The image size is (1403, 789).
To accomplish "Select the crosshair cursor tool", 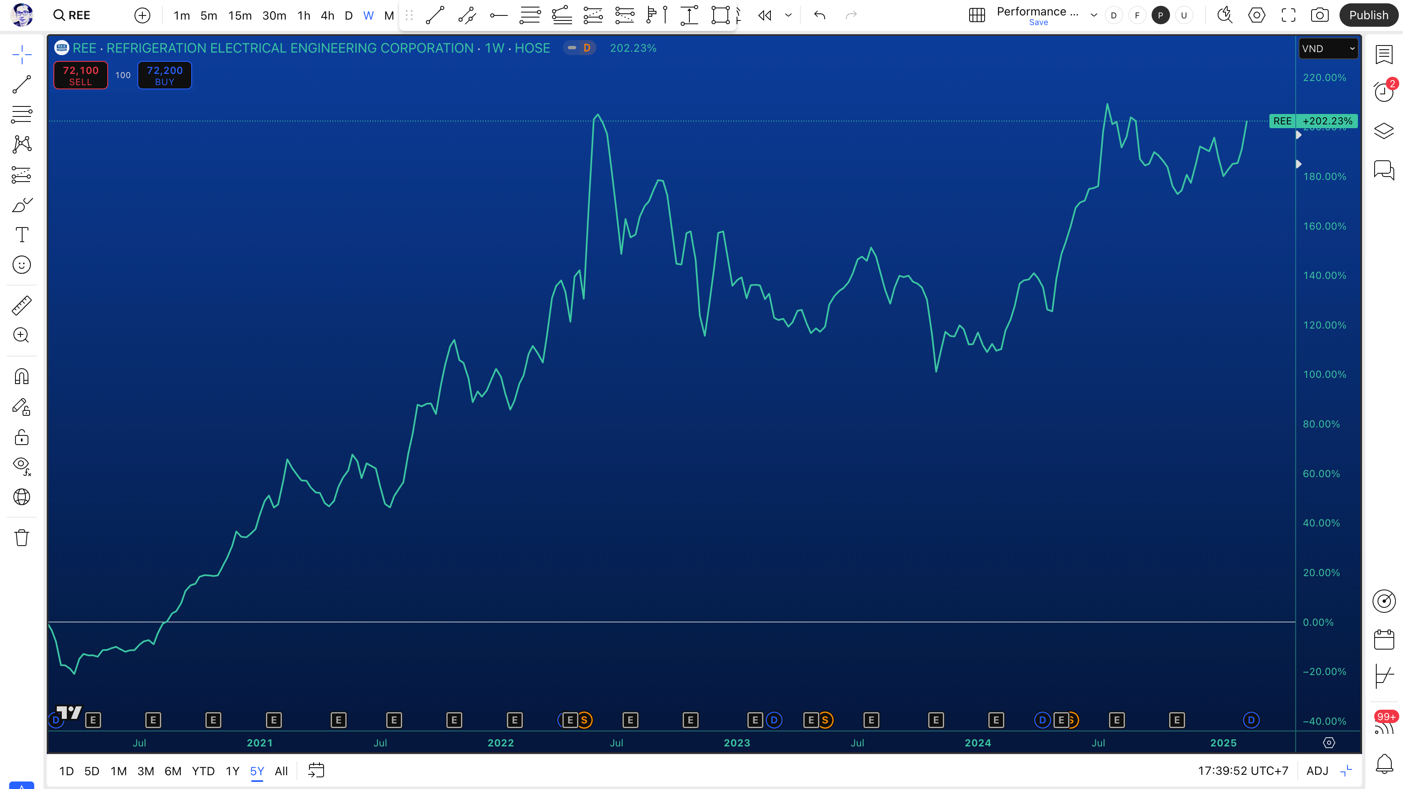I will click(22, 54).
